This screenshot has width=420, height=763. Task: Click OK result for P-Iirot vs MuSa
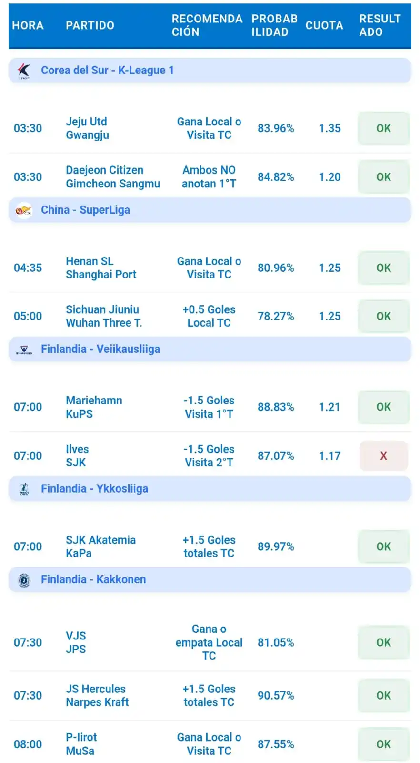click(x=383, y=744)
